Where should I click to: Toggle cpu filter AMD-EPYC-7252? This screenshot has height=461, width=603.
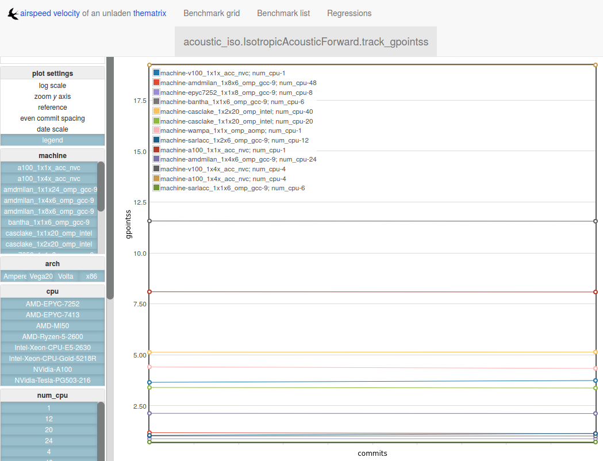[53, 304]
